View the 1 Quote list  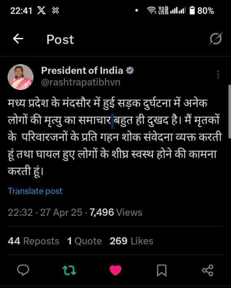pyautogui.click(x=84, y=241)
